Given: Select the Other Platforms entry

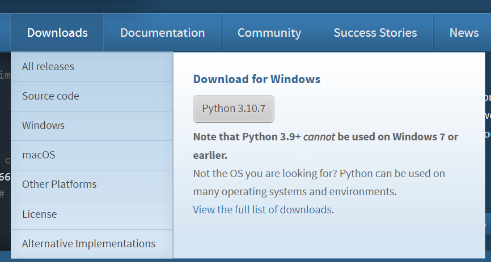Looking at the screenshot, I should point(59,184).
